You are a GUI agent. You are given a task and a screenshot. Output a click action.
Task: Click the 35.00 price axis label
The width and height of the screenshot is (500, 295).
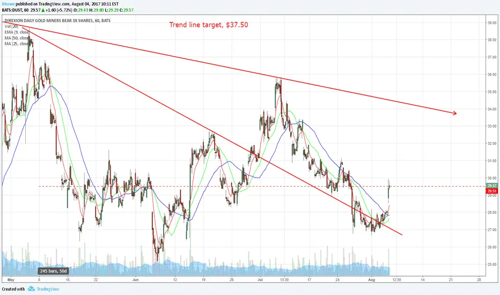tap(492, 92)
